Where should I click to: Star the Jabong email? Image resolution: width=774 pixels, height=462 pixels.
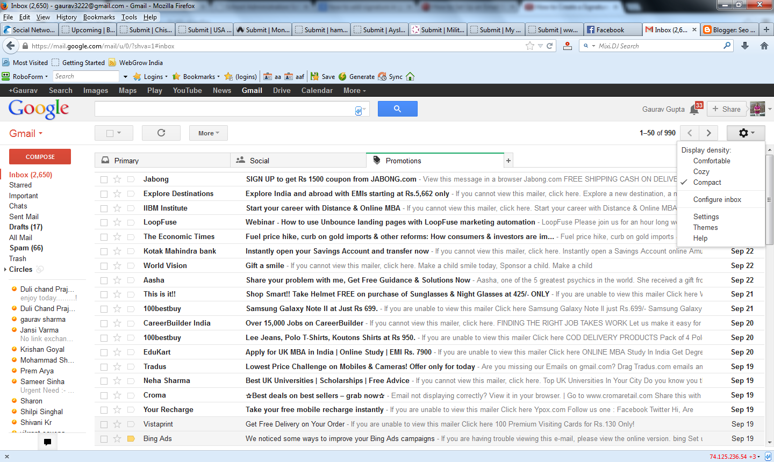(117, 179)
